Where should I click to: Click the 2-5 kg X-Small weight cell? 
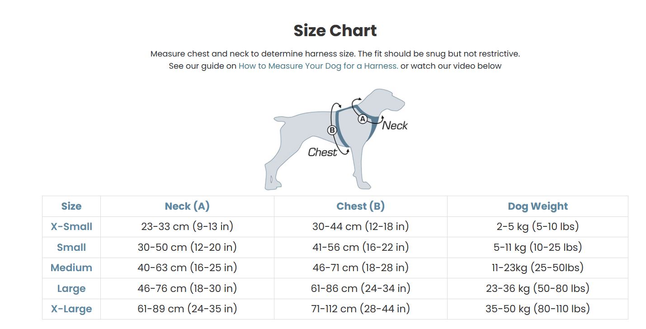(x=538, y=226)
